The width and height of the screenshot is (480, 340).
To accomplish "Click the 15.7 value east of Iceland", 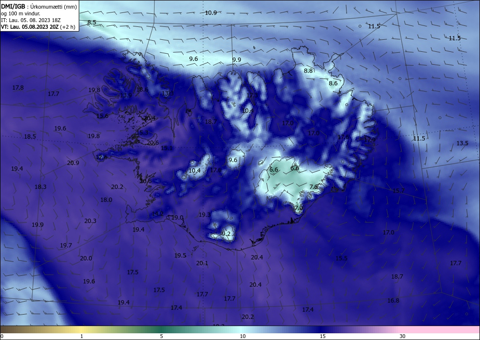I will tap(398, 191).
